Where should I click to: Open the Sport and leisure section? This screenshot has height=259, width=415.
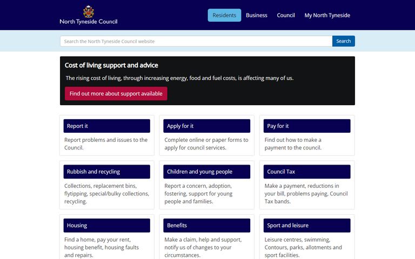click(x=307, y=225)
